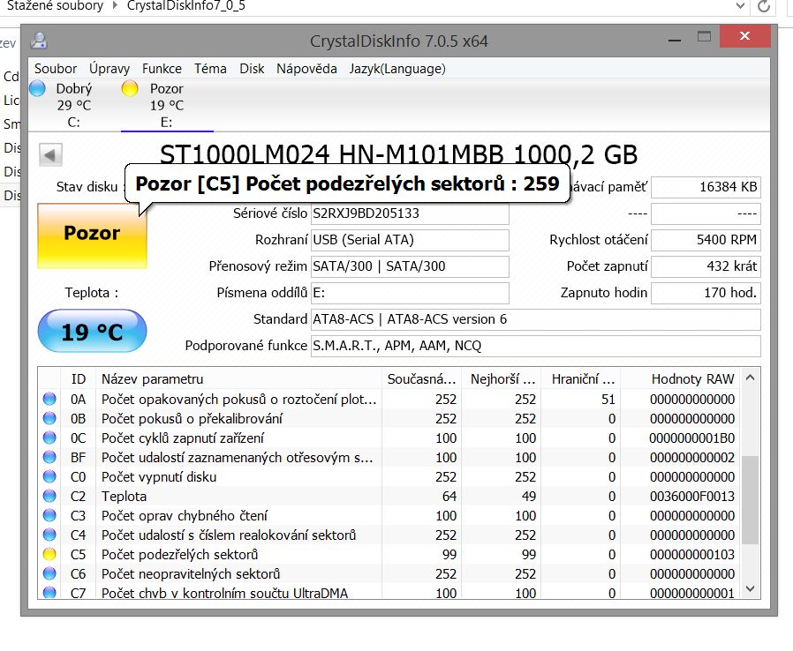Viewport: 793px width, 651px height.
Task: Click the blue status icon for row BF
Action: (x=49, y=457)
